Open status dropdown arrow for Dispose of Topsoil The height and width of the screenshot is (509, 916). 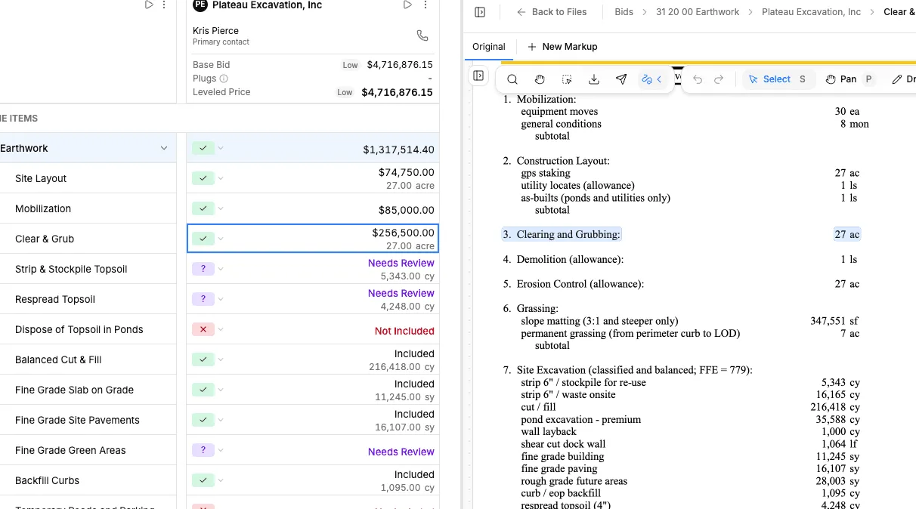click(221, 329)
